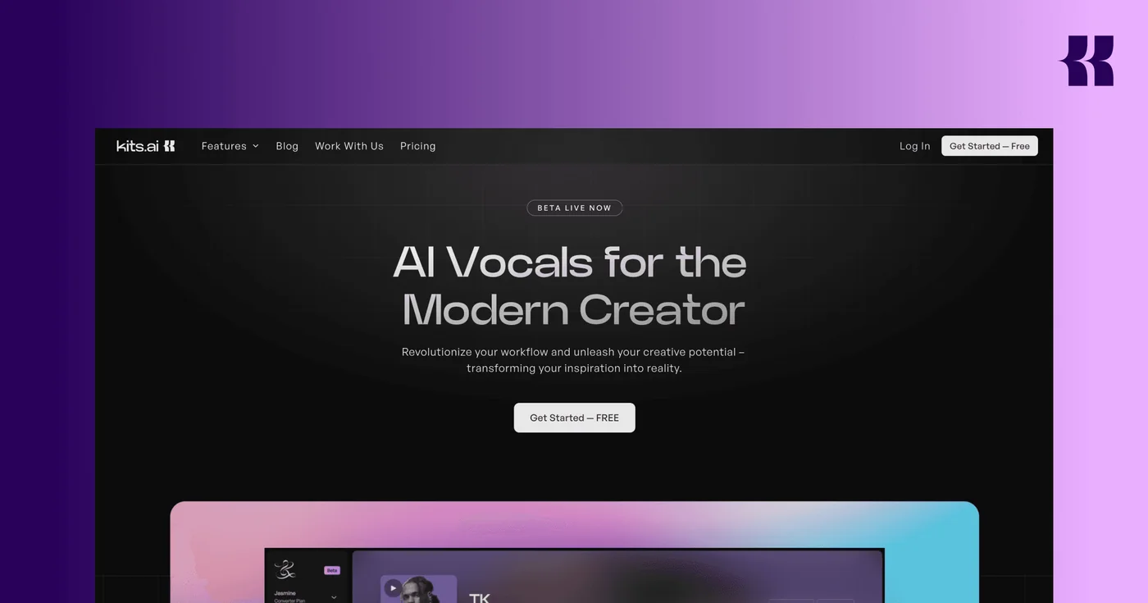Open the Blog page
The height and width of the screenshot is (603, 1148).
tap(287, 146)
